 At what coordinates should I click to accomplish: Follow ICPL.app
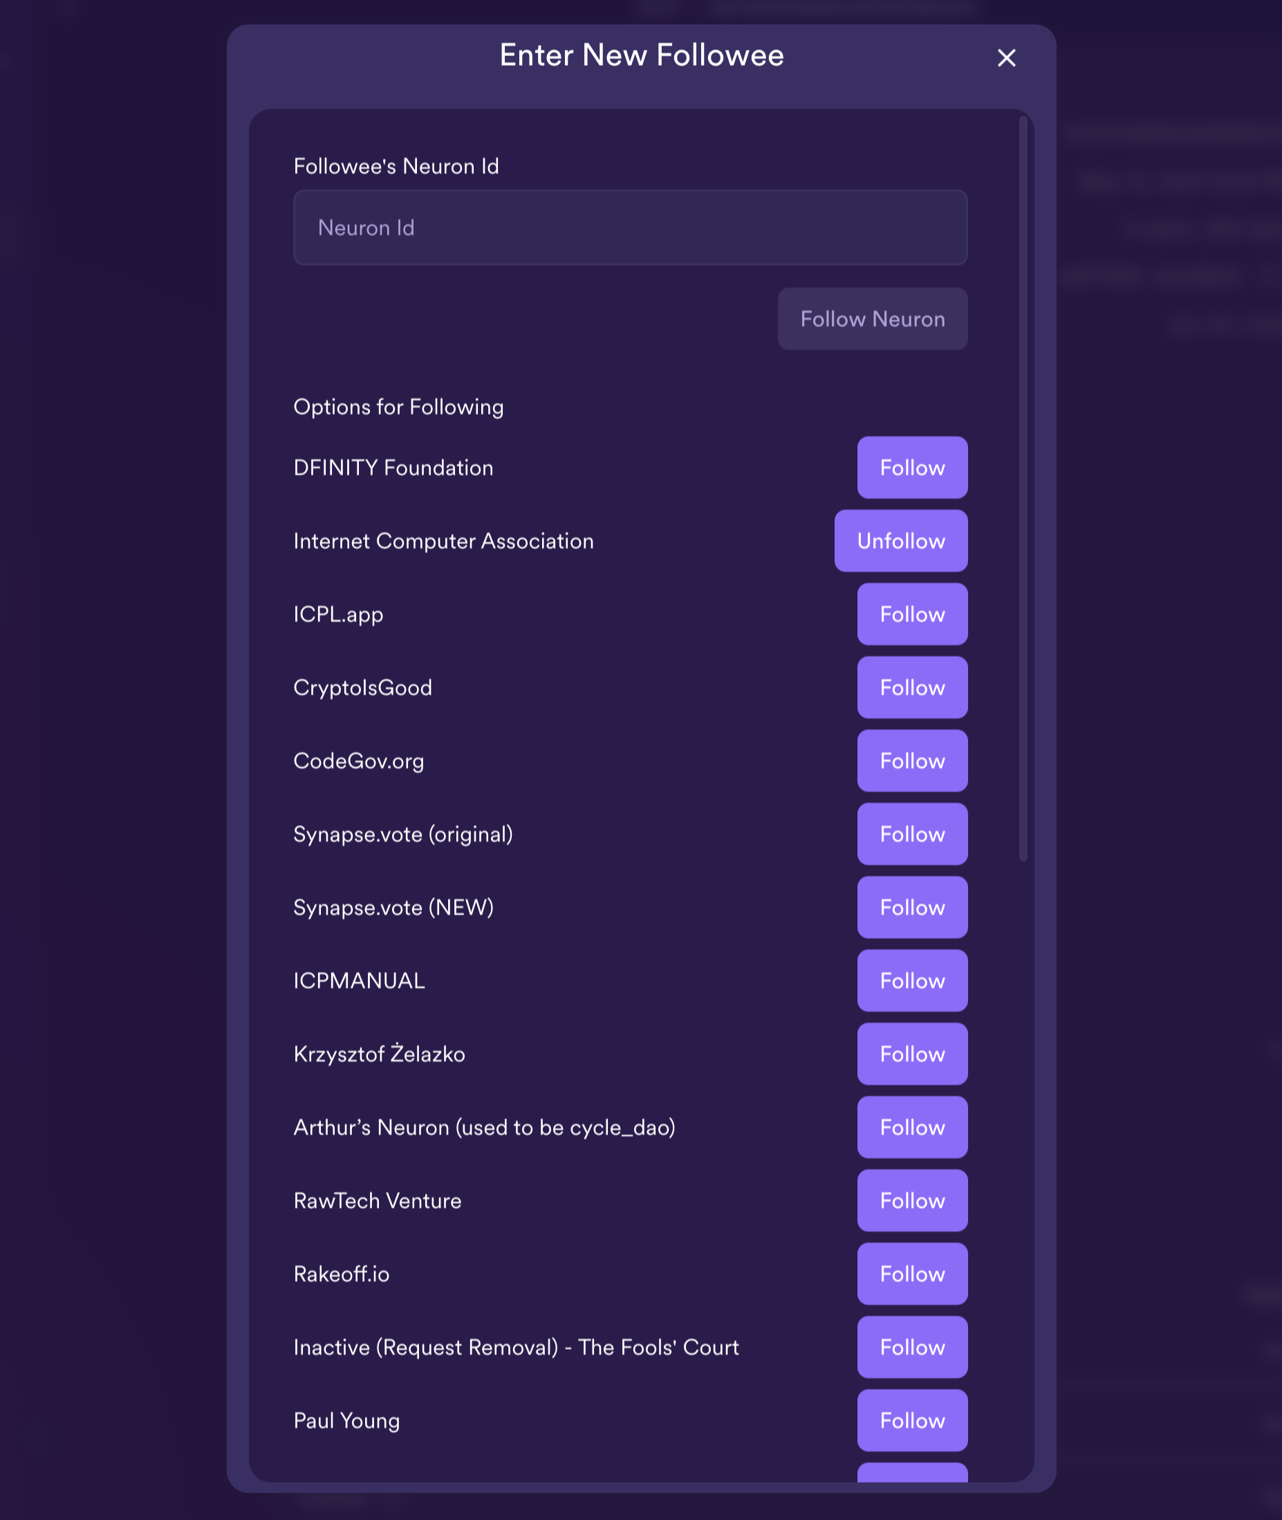[x=912, y=614]
